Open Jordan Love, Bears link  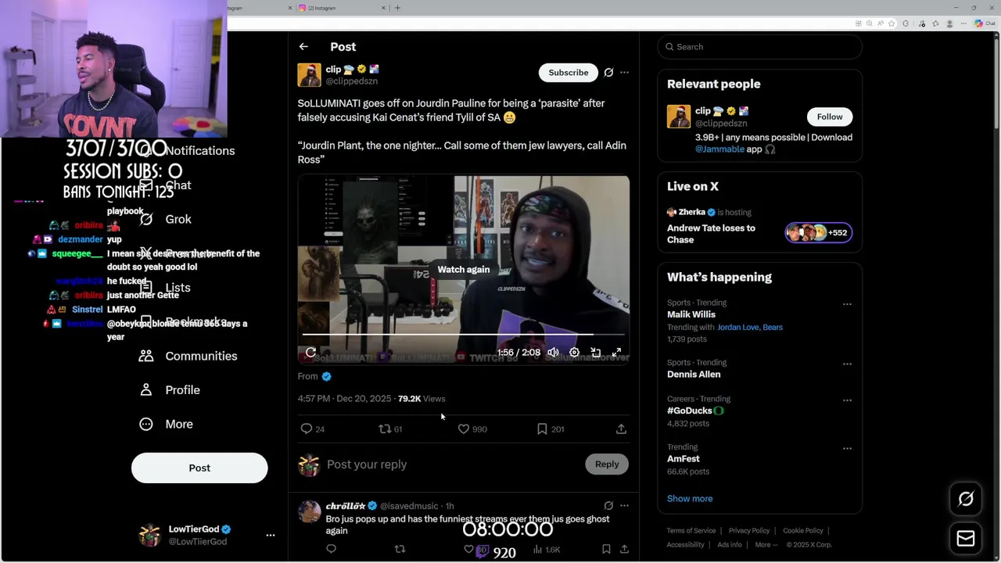pyautogui.click(x=750, y=328)
